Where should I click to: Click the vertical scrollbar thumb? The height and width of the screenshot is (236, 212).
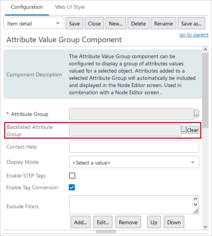[205, 90]
